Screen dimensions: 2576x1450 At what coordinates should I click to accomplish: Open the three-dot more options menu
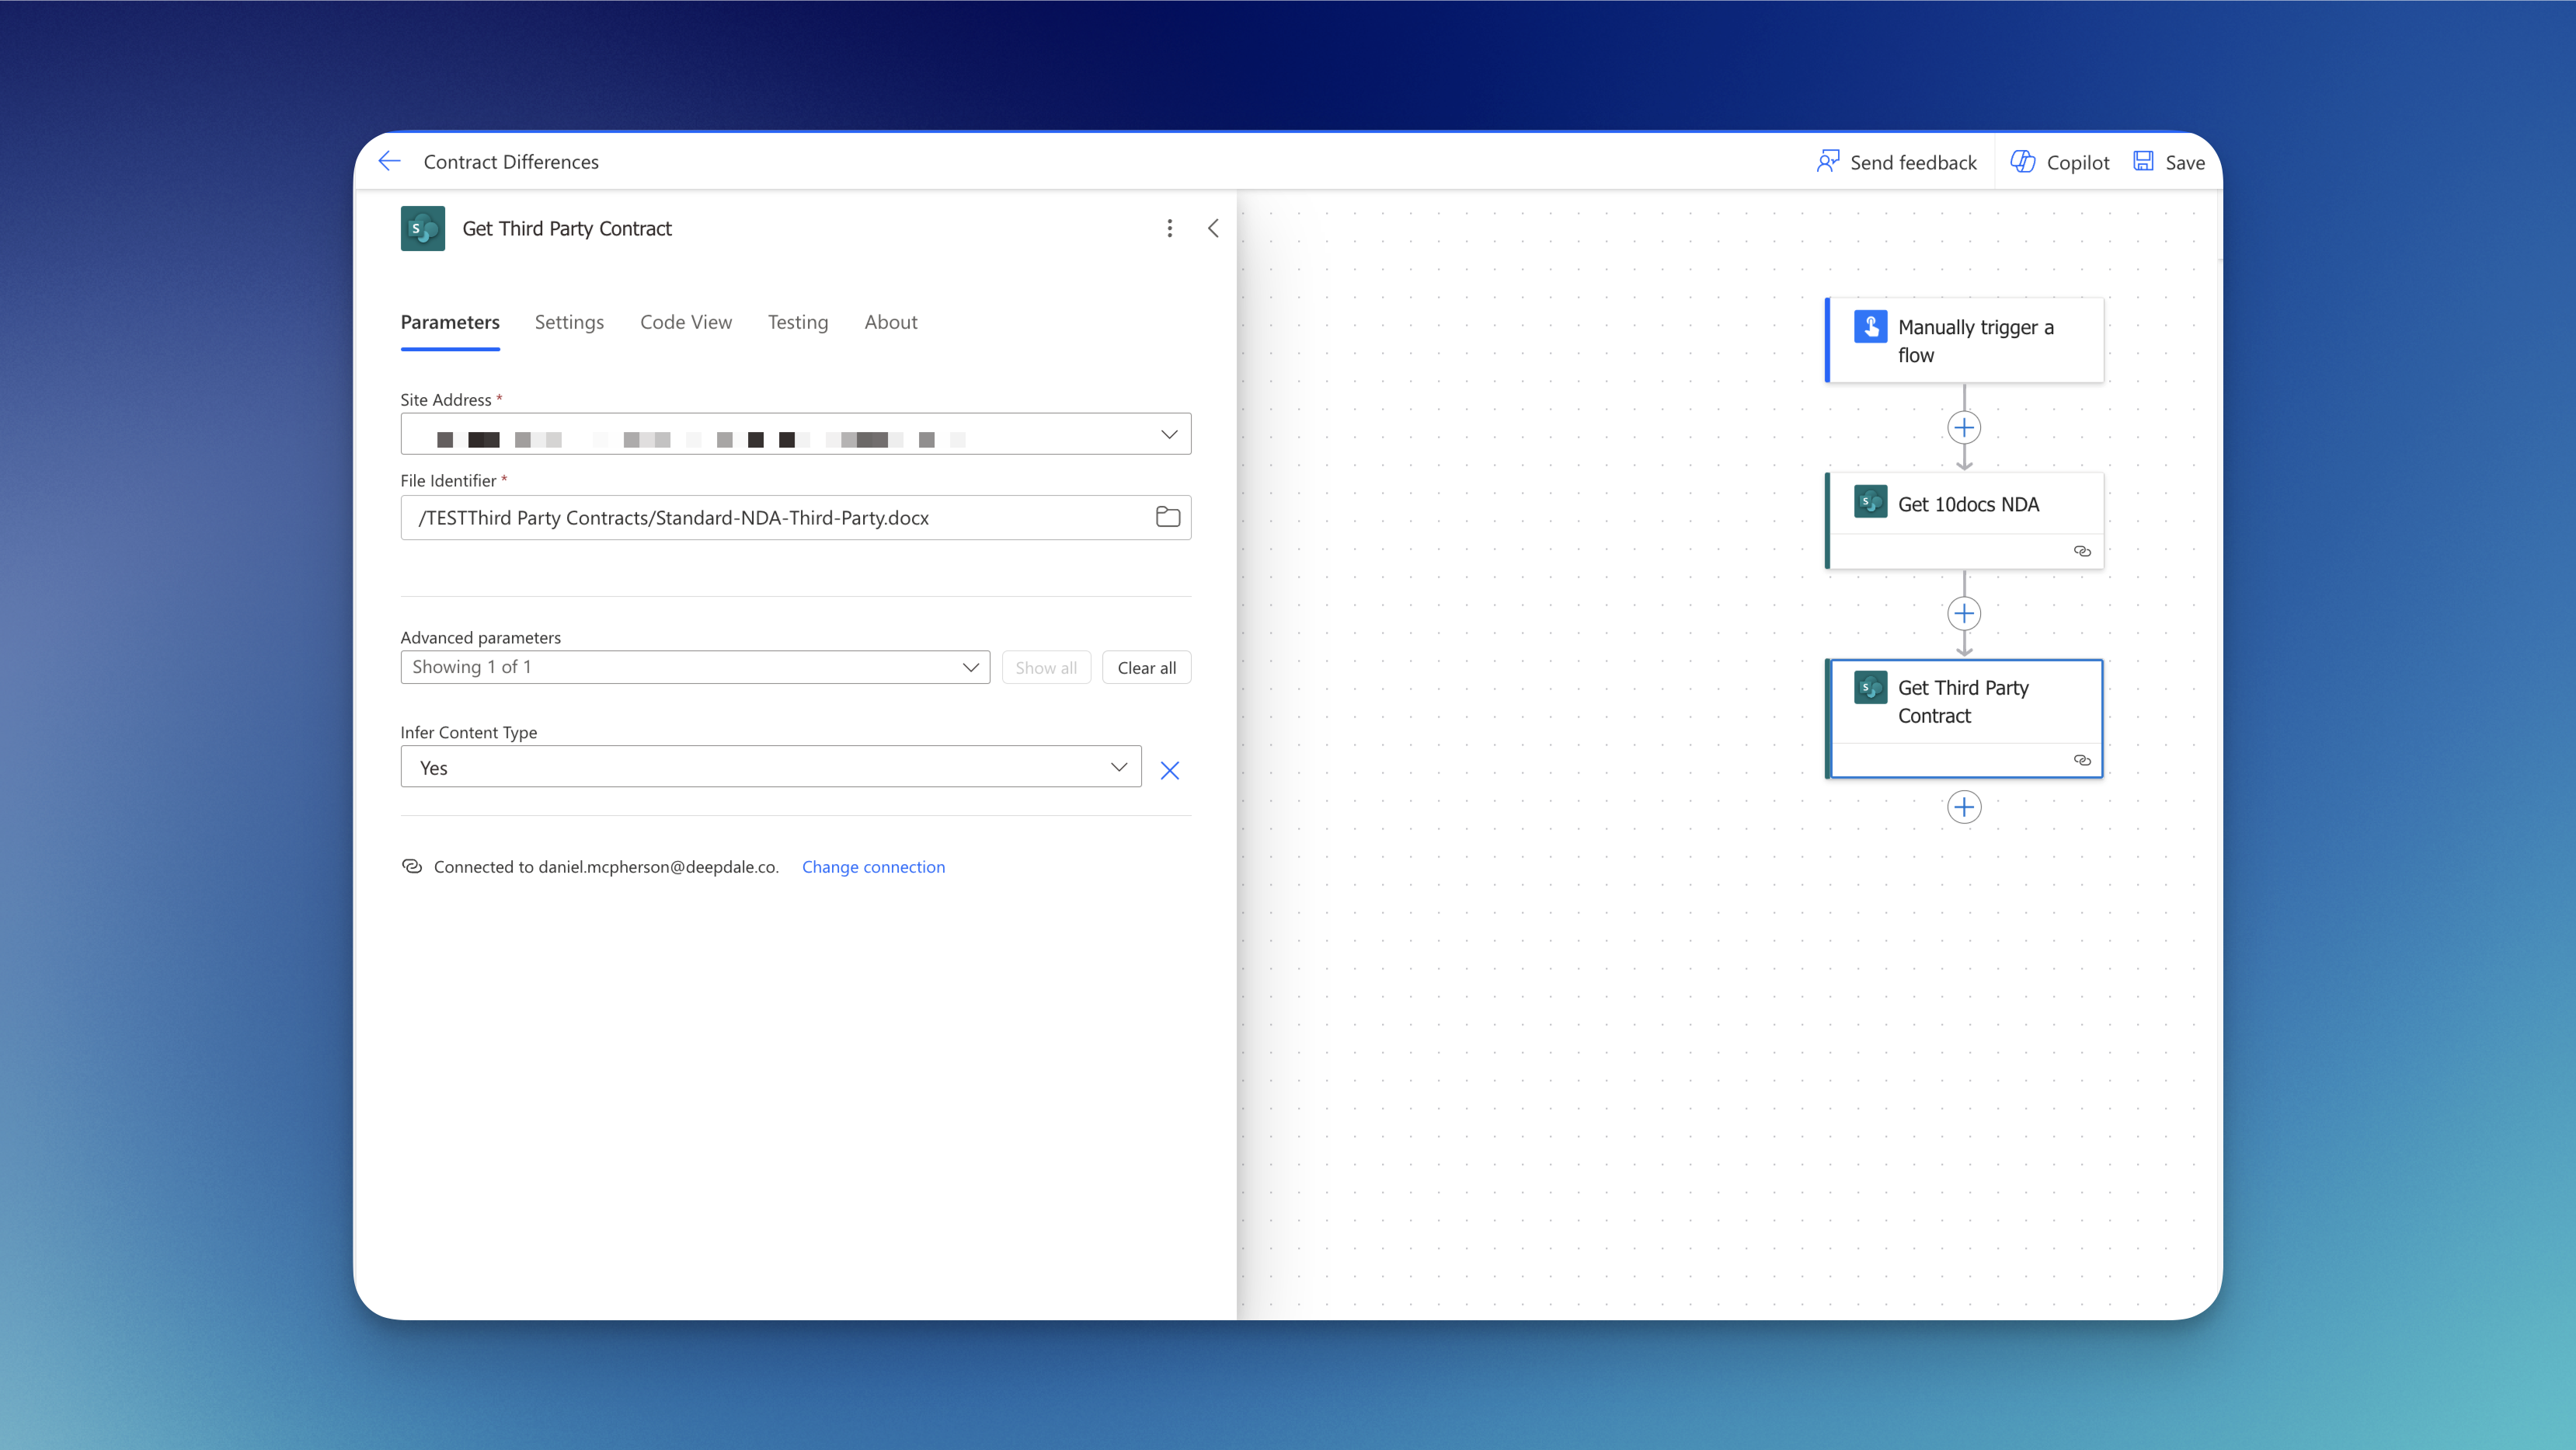[1169, 228]
